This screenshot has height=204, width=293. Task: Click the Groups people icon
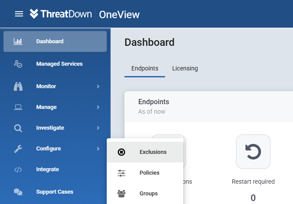pos(121,194)
